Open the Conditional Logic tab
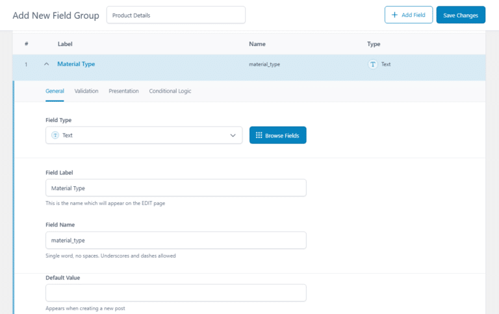The width and height of the screenshot is (499, 314). tap(170, 91)
